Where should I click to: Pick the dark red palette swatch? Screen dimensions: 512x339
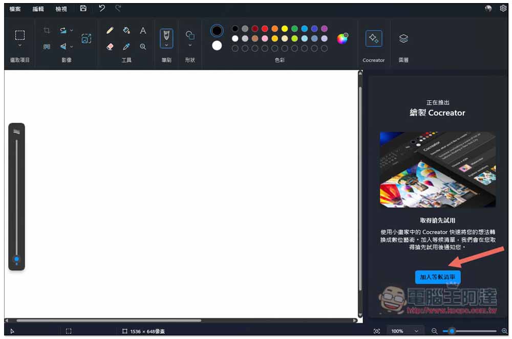[255, 29]
